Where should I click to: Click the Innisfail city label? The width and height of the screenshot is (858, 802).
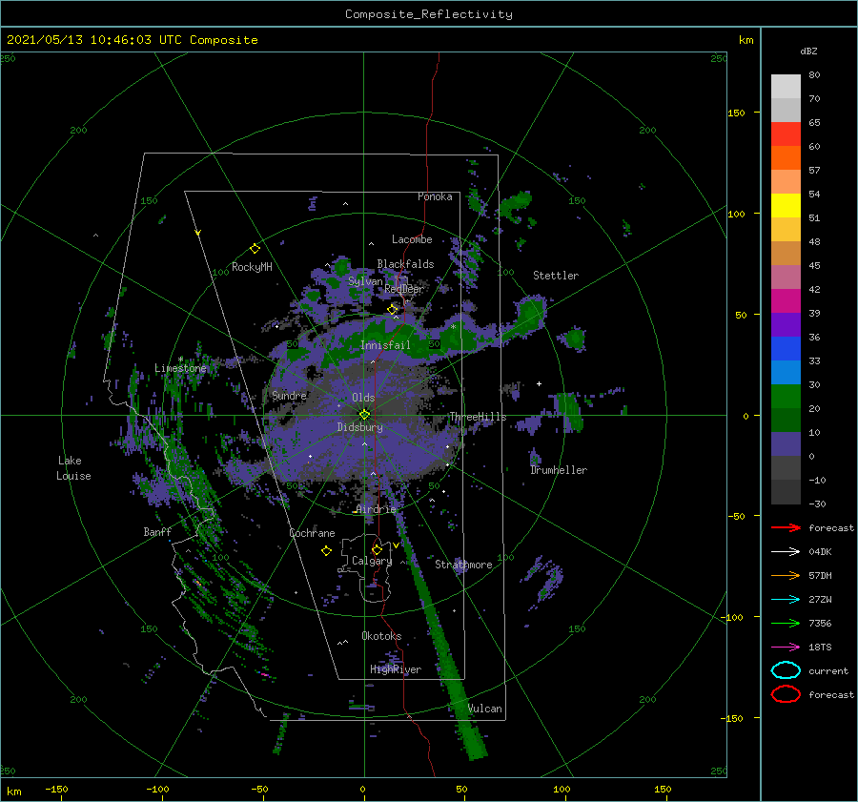385,345
